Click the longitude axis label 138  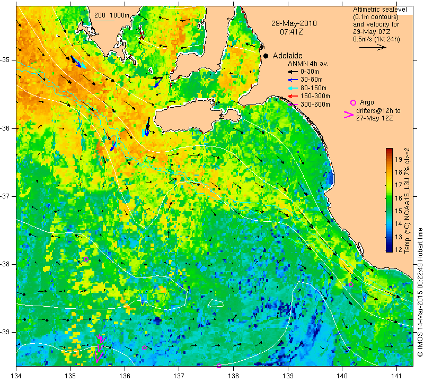(x=233, y=376)
